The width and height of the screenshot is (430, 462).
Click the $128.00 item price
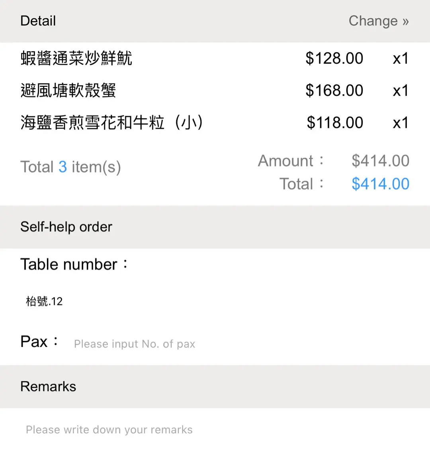pyautogui.click(x=334, y=59)
